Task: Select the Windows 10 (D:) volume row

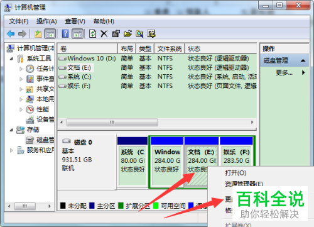Action: click(157, 58)
